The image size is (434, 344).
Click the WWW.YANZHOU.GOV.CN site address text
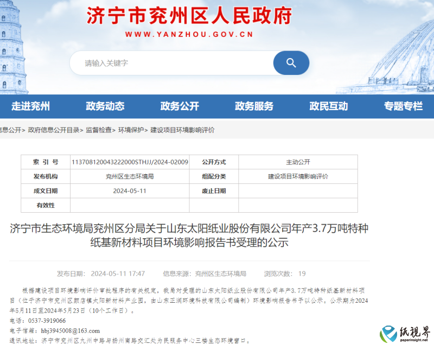(x=189, y=35)
